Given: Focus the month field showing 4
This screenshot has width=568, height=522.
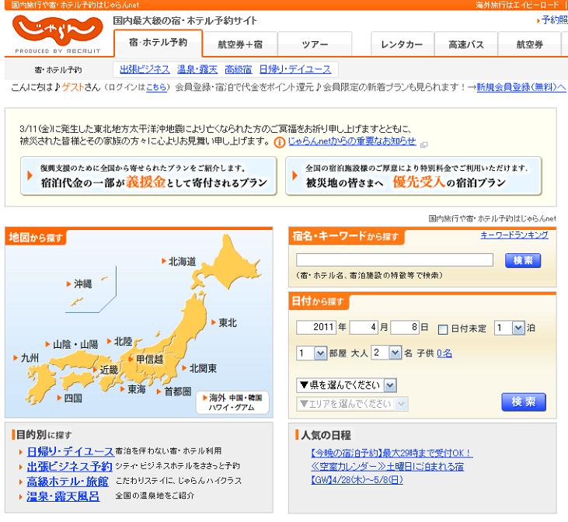Looking at the screenshot, I should pyautogui.click(x=364, y=327).
